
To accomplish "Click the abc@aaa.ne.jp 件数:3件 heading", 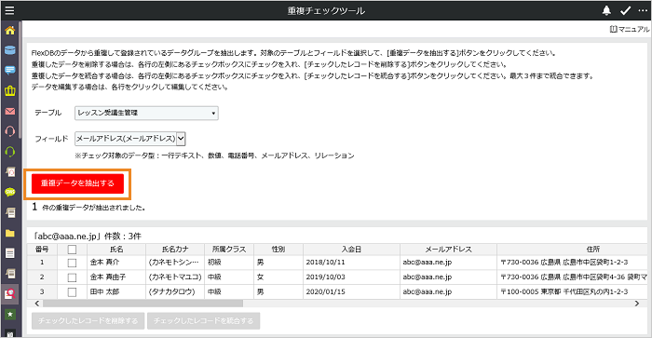I will 88,237.
